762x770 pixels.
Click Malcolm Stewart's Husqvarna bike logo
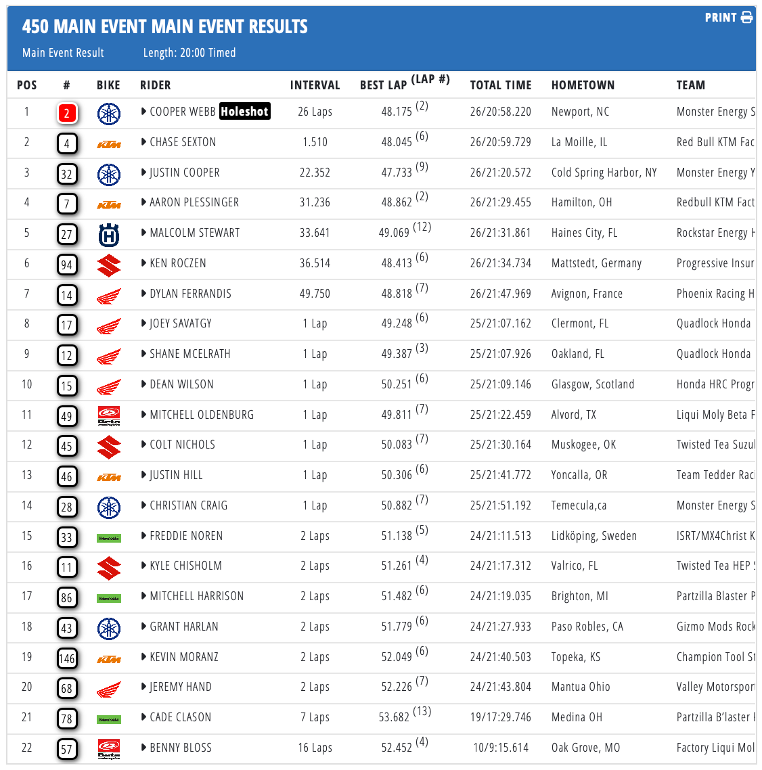pyautogui.click(x=108, y=235)
